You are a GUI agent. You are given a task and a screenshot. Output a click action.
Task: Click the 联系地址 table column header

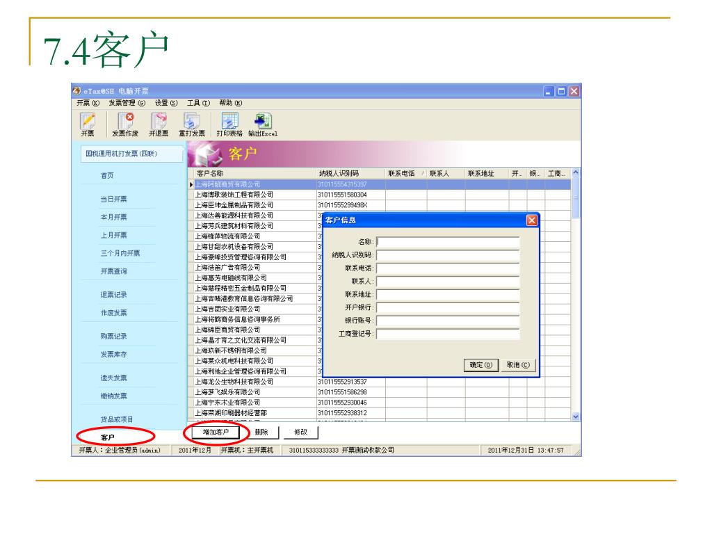pyautogui.click(x=487, y=173)
